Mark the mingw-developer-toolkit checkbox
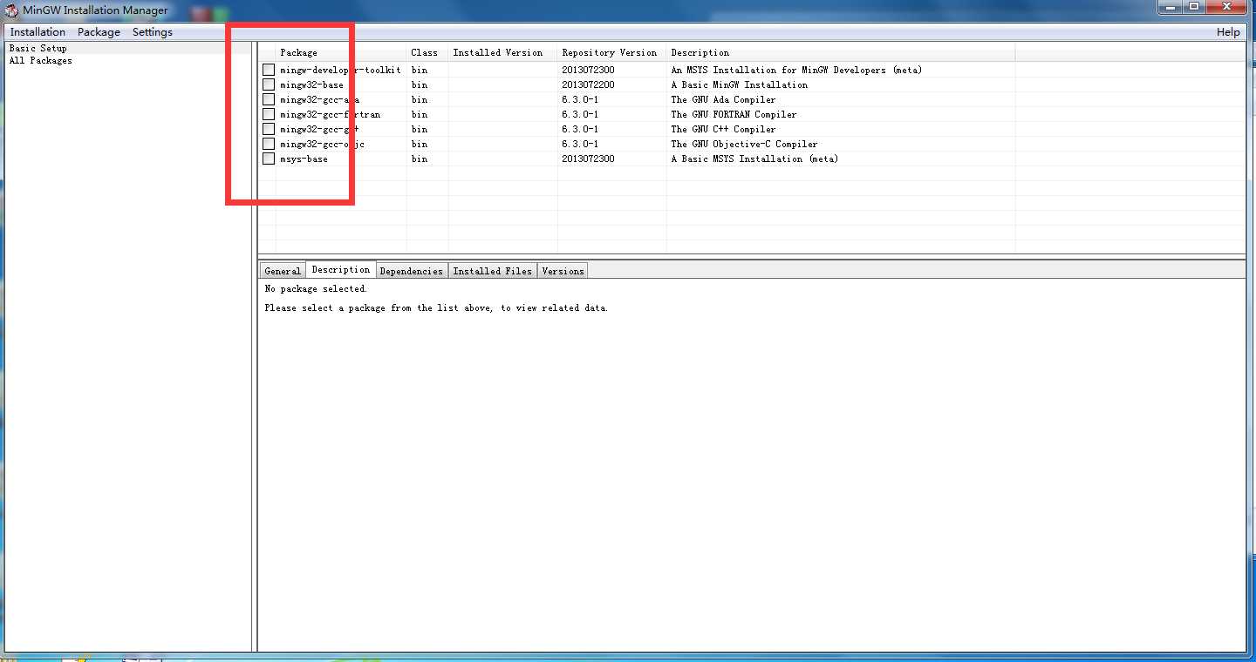Image resolution: width=1256 pixels, height=662 pixels. coord(269,70)
